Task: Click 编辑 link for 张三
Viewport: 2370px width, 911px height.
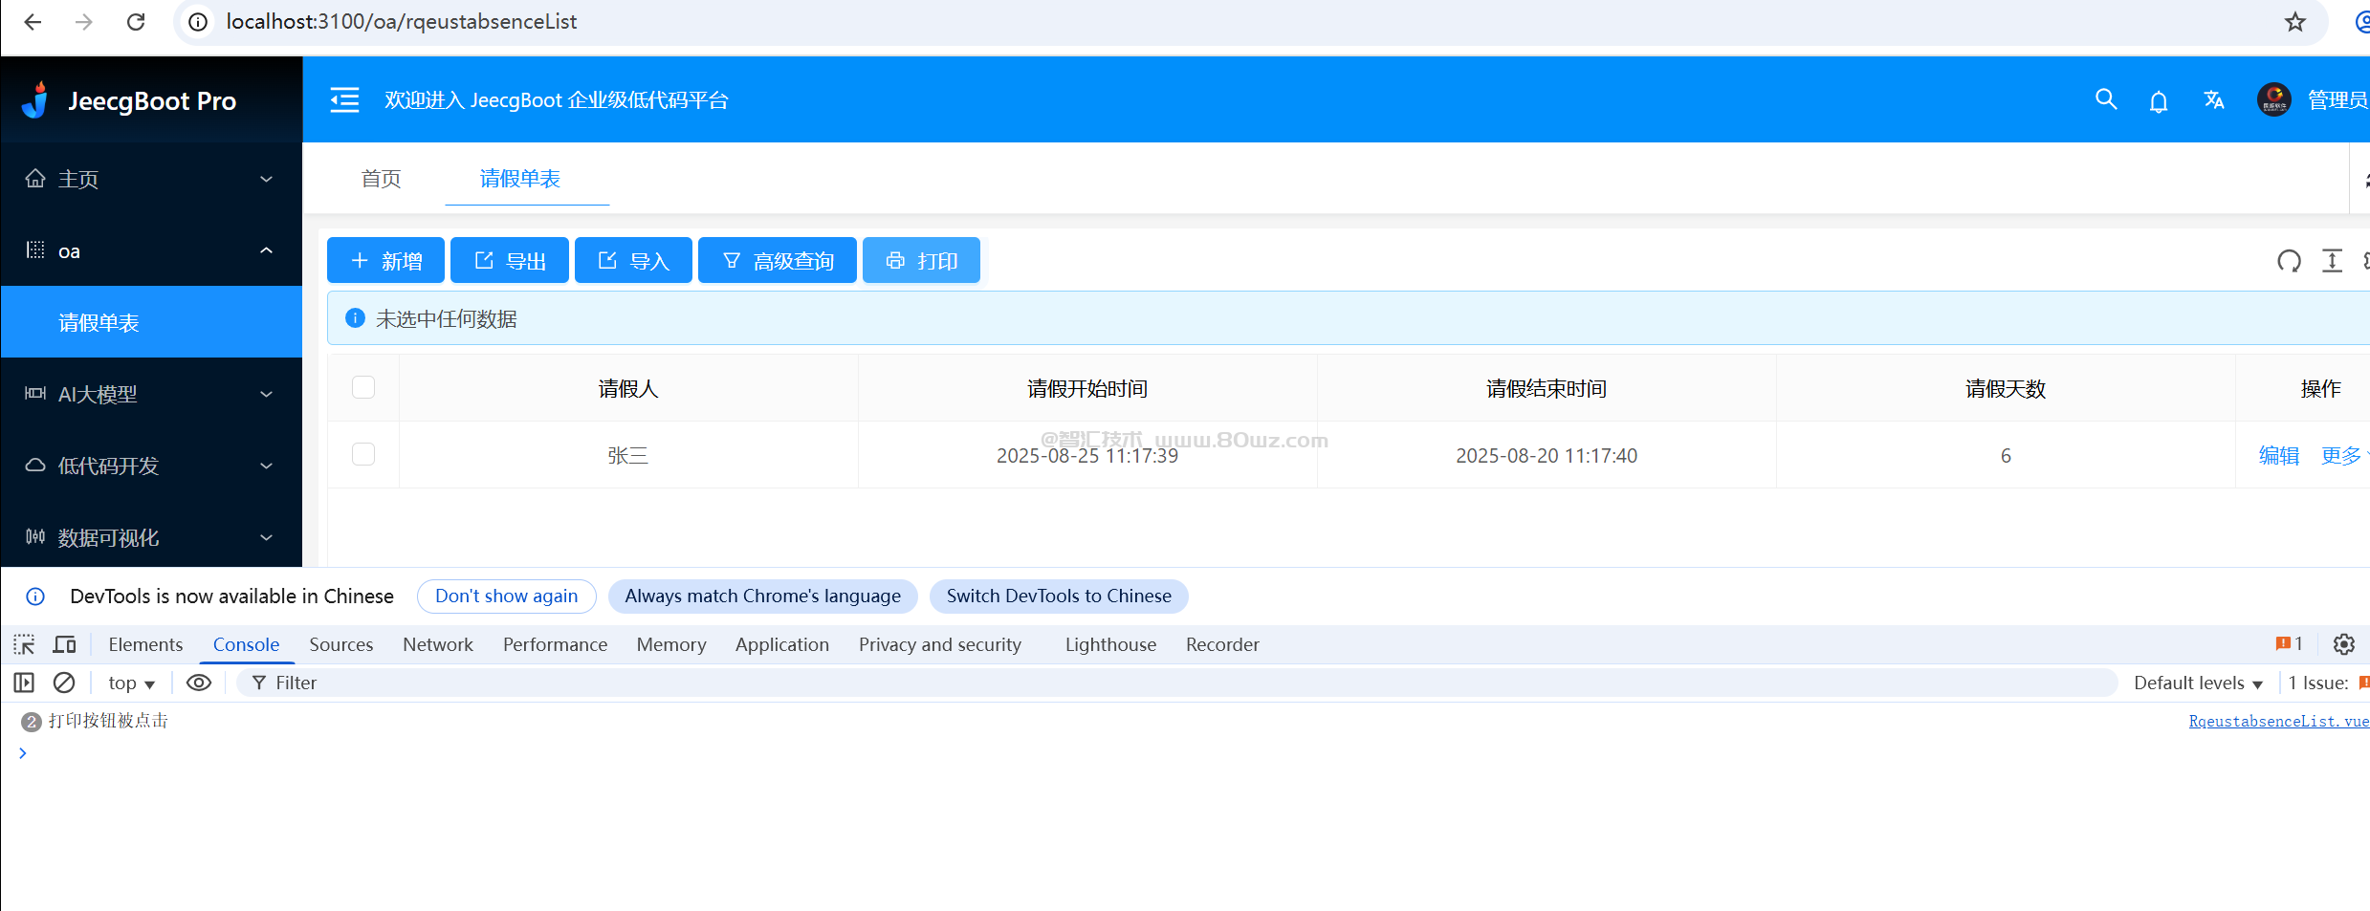Action: pyautogui.click(x=2279, y=455)
